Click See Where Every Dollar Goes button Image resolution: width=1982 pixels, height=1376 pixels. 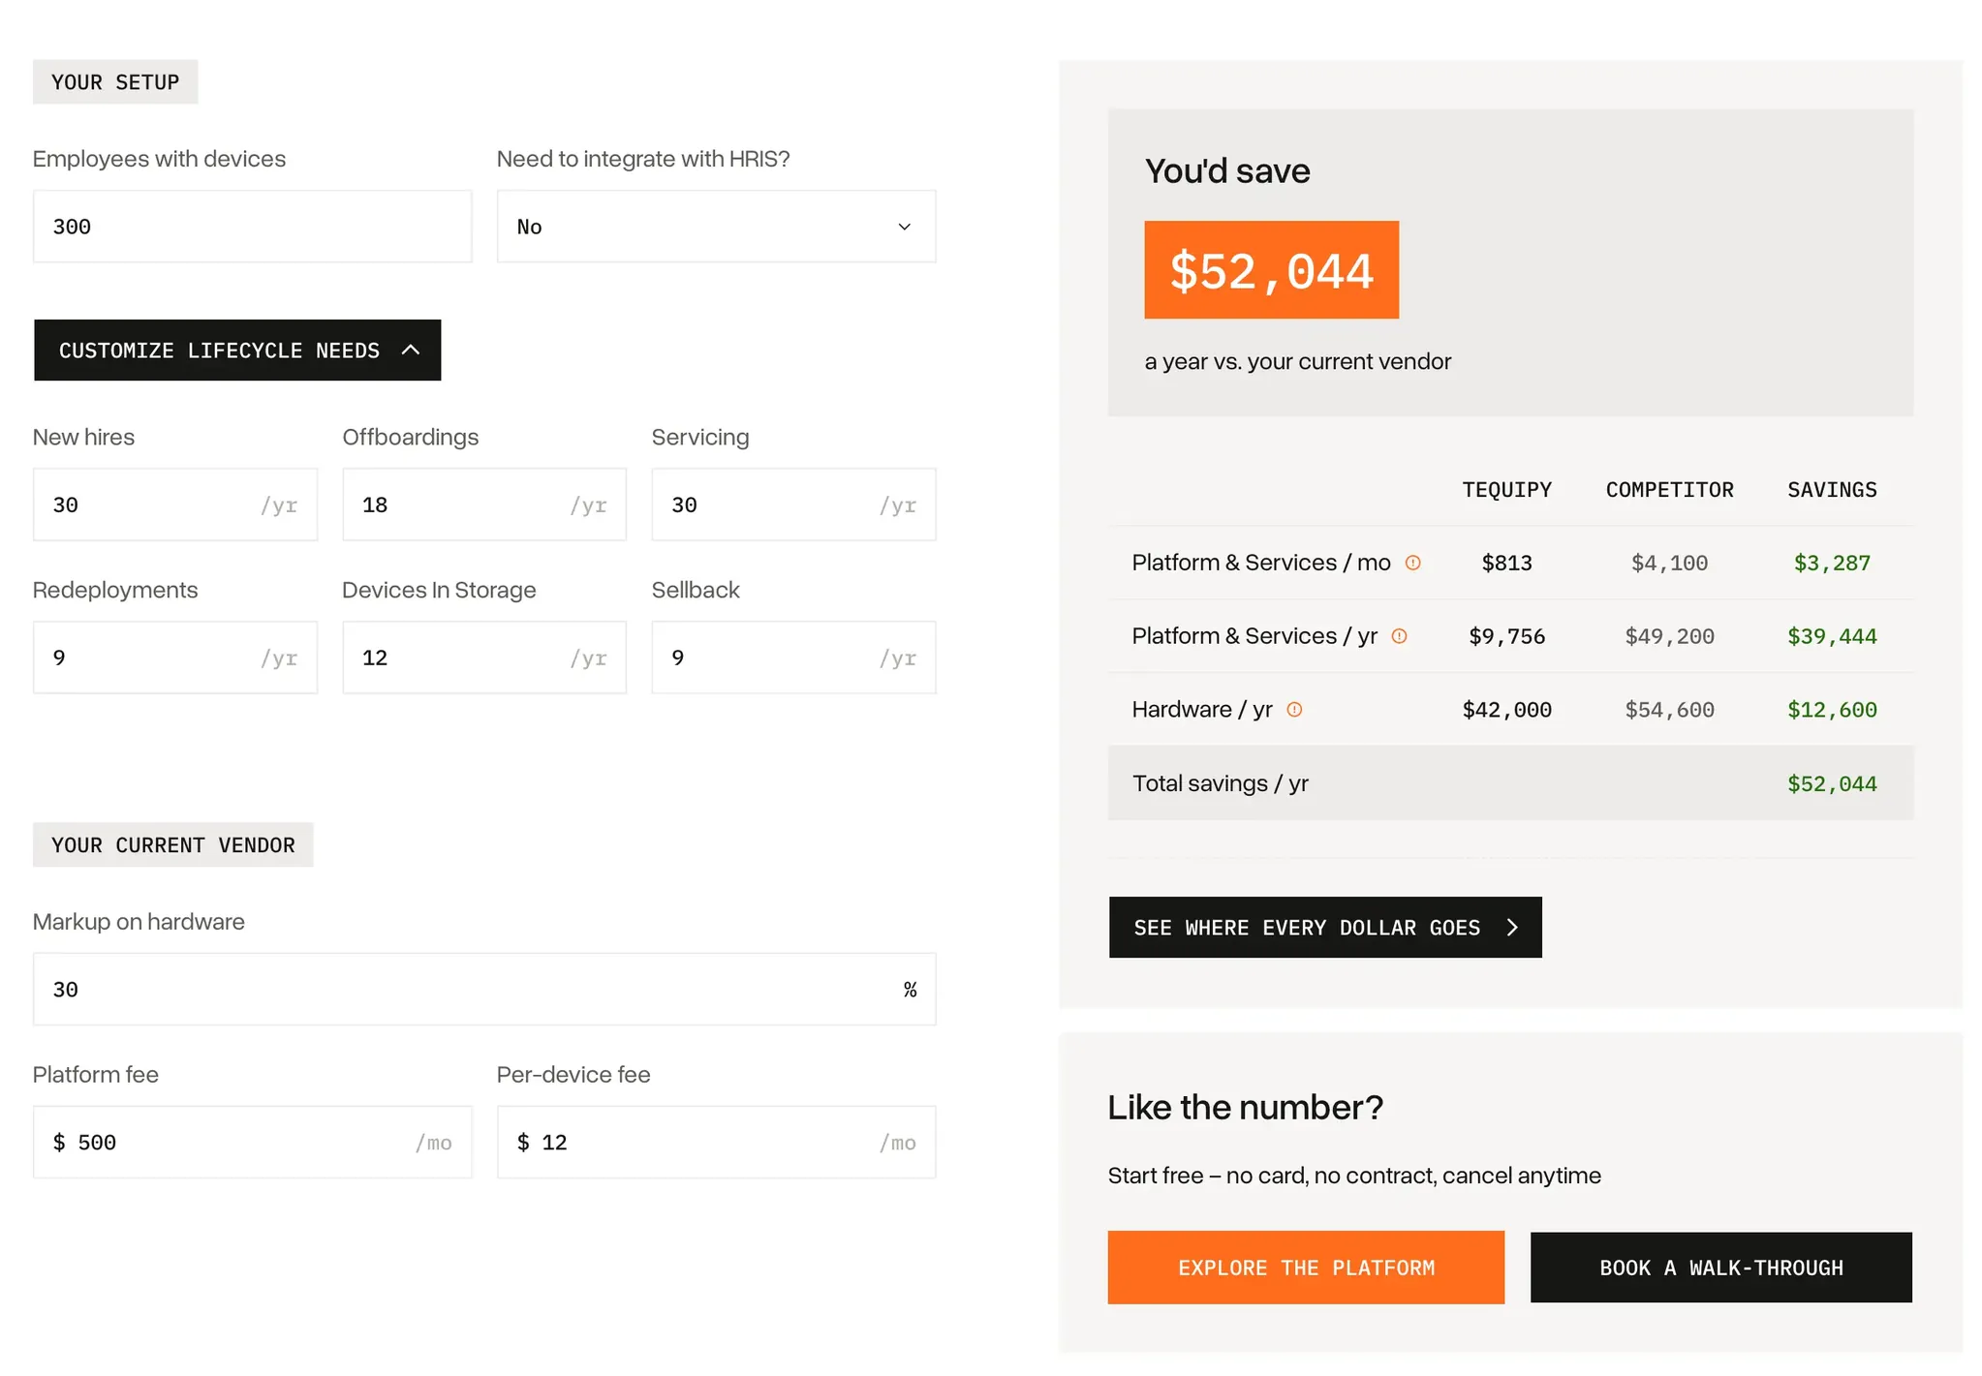(1325, 928)
